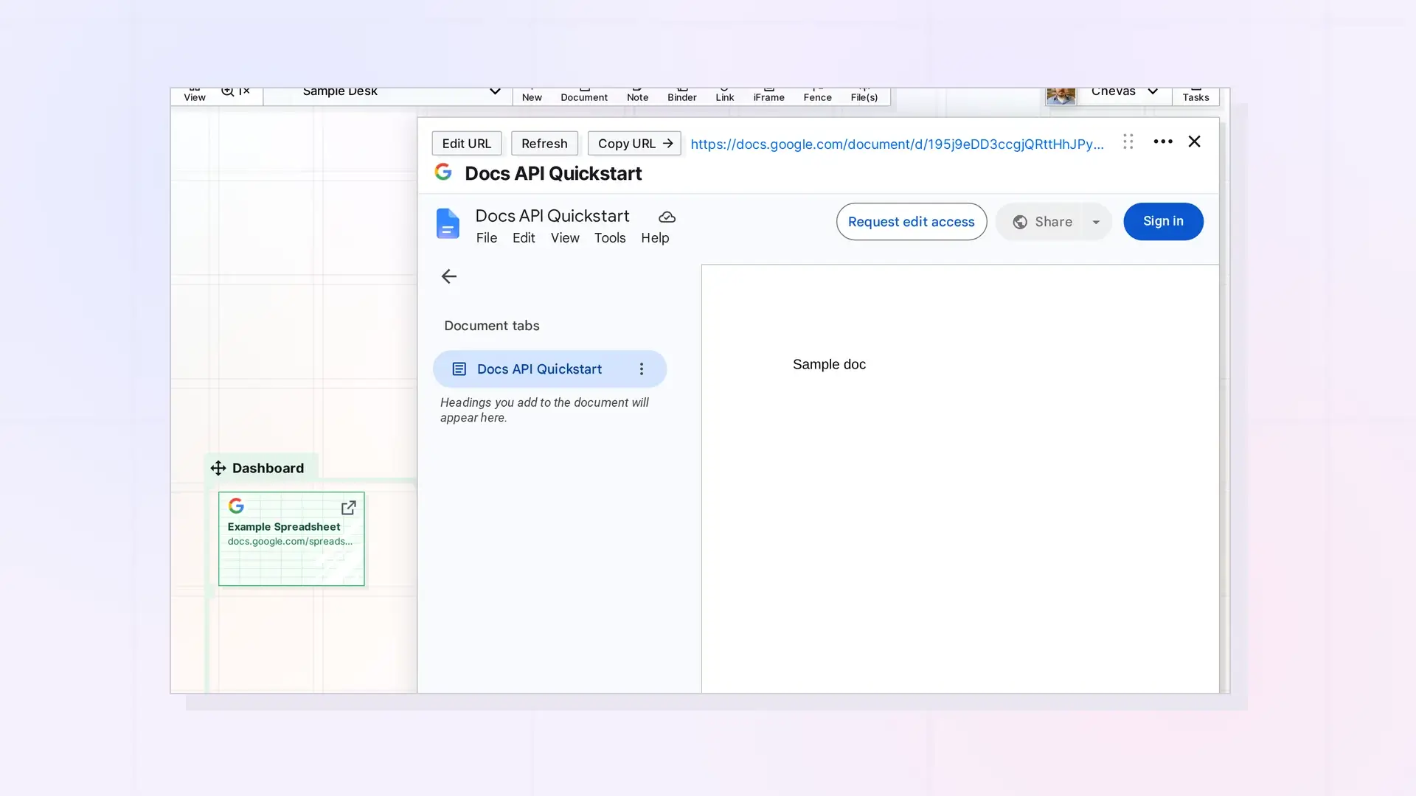
Task: Check the cloud document status icon
Action: pyautogui.click(x=667, y=217)
